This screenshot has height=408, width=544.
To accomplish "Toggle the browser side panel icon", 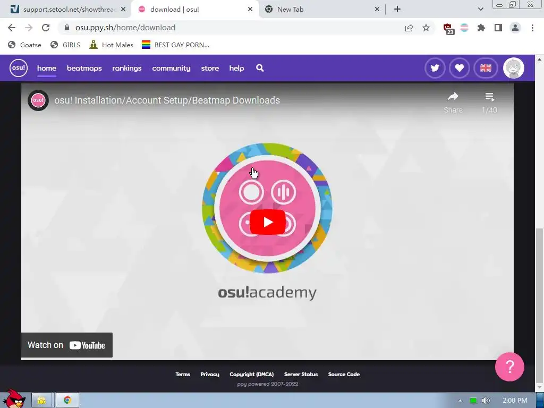I will (x=498, y=28).
